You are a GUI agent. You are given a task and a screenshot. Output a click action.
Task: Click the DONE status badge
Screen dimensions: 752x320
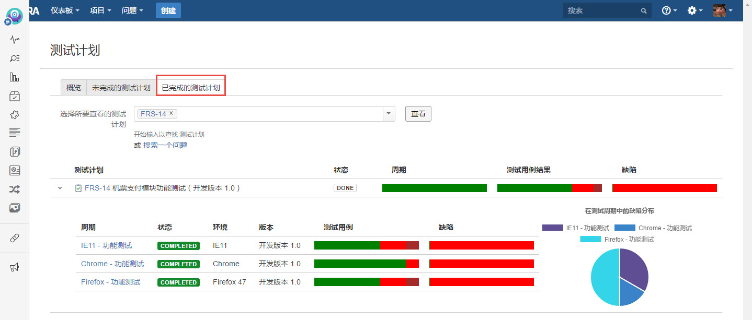345,188
